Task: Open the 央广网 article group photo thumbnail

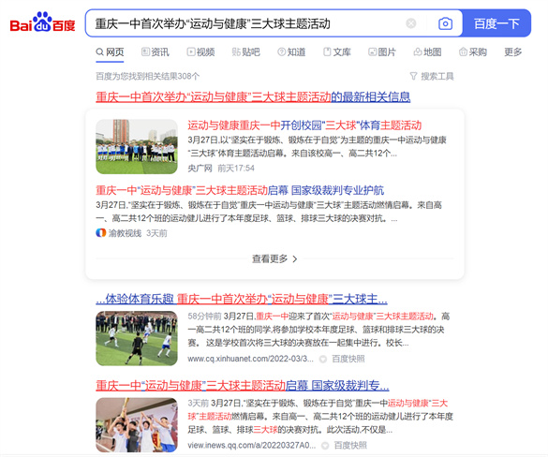Action: point(137,146)
